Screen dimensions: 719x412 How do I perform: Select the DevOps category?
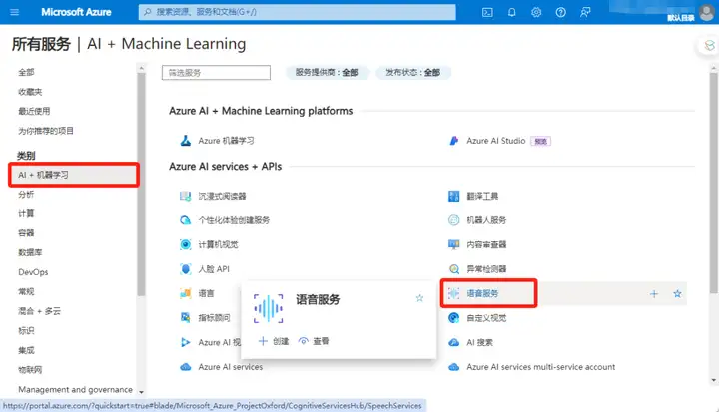pyautogui.click(x=33, y=272)
